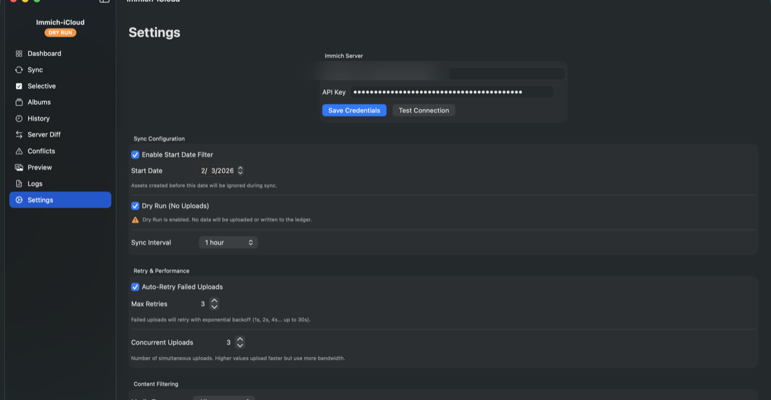Viewport: 771px width, 400px height.
Task: Click the Sync Configuration section label
Action: pyautogui.click(x=159, y=139)
